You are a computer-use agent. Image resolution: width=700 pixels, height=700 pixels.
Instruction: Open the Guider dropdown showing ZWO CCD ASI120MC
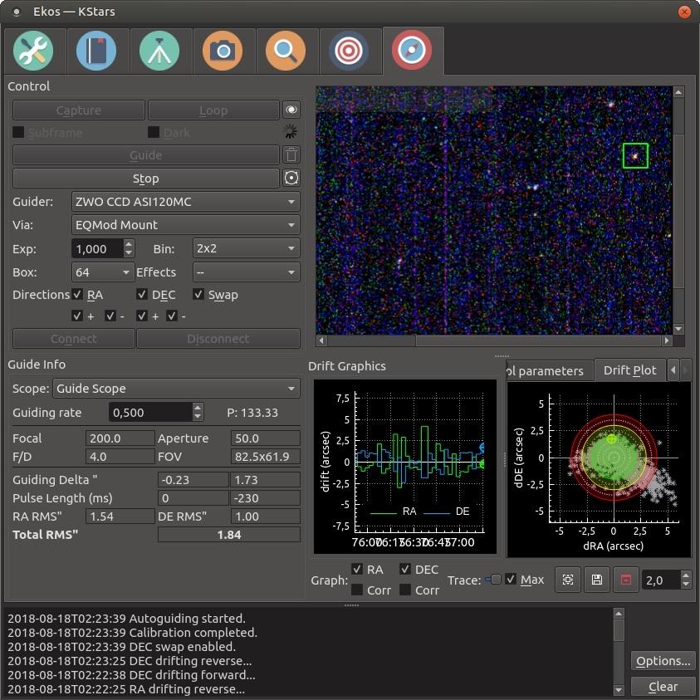click(186, 201)
